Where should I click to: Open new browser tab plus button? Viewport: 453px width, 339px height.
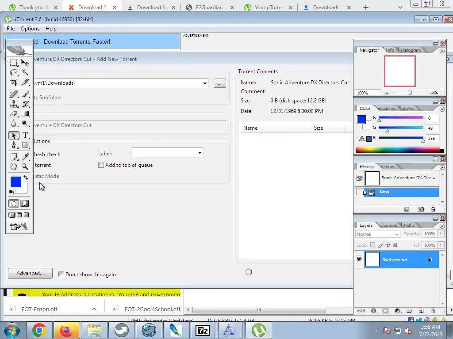[366, 8]
